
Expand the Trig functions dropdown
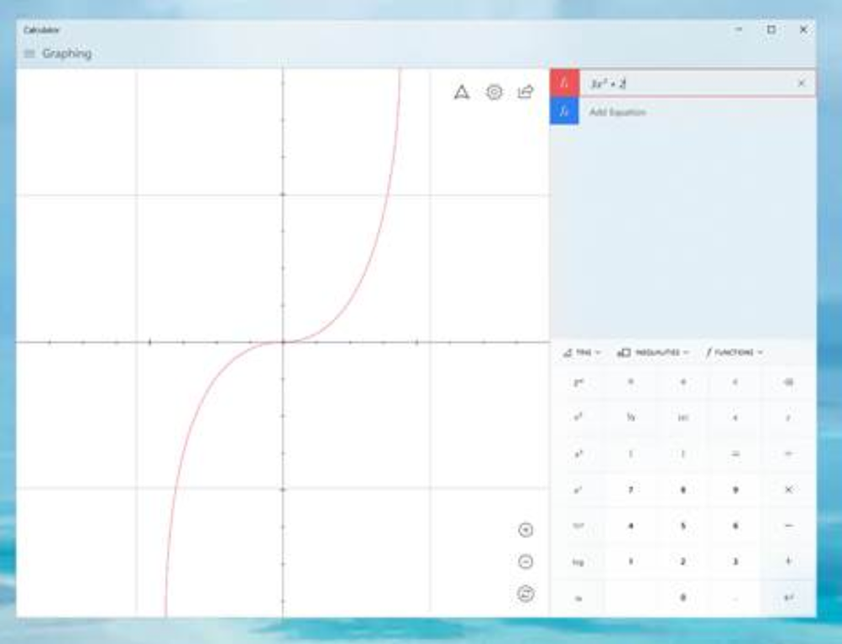tap(582, 353)
